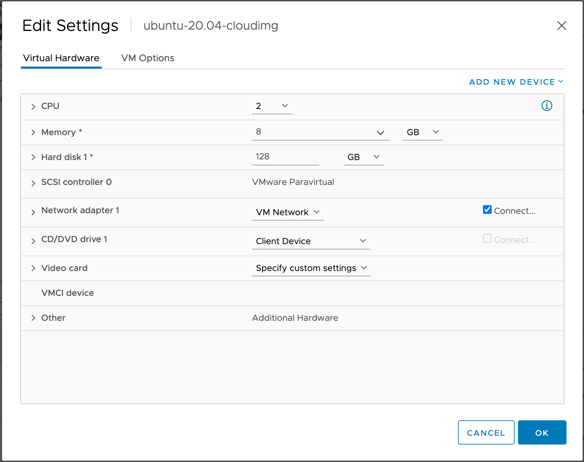Select the Virtual Hardware tab
This screenshot has width=584, height=462.
(x=61, y=58)
